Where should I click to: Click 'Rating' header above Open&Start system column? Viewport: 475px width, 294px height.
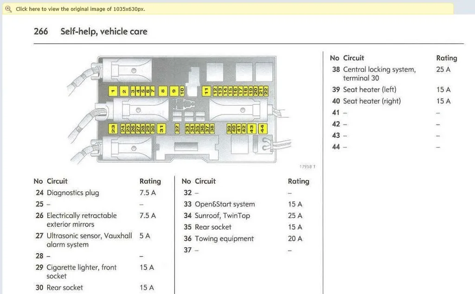(x=298, y=181)
